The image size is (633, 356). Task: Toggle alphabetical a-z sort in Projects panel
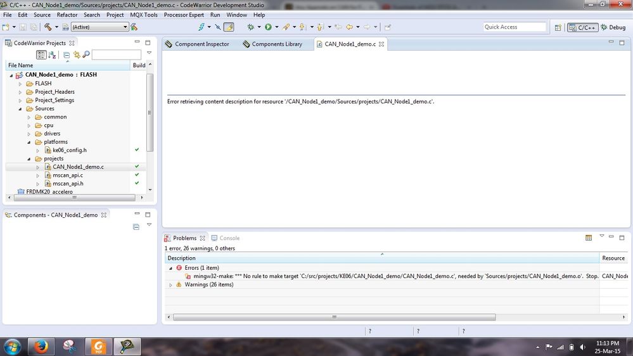point(52,55)
